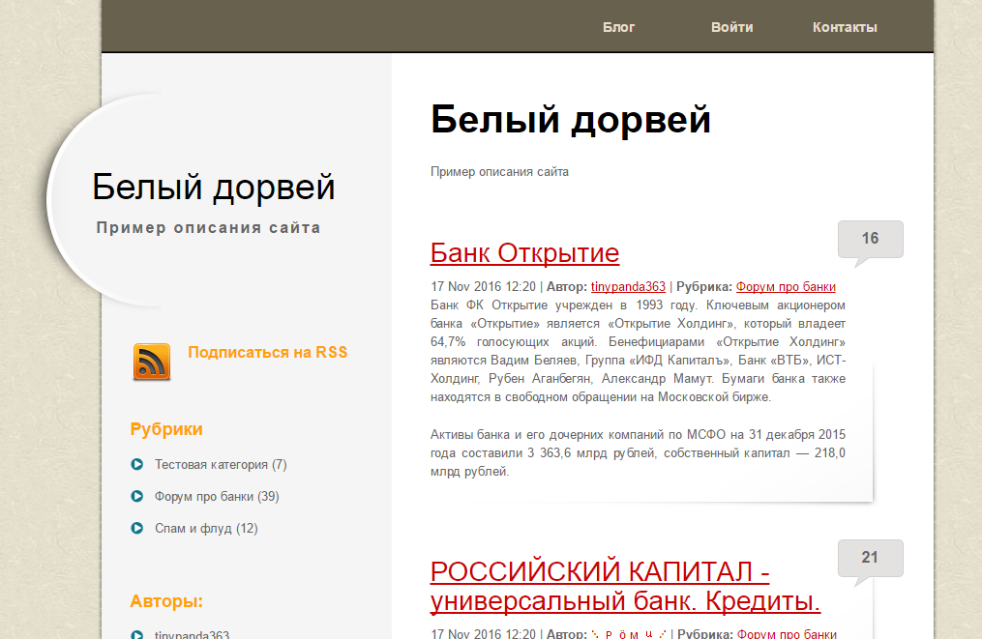Open the comment bubble showing 16
Viewport: 982px width, 639px height.
pos(870,240)
